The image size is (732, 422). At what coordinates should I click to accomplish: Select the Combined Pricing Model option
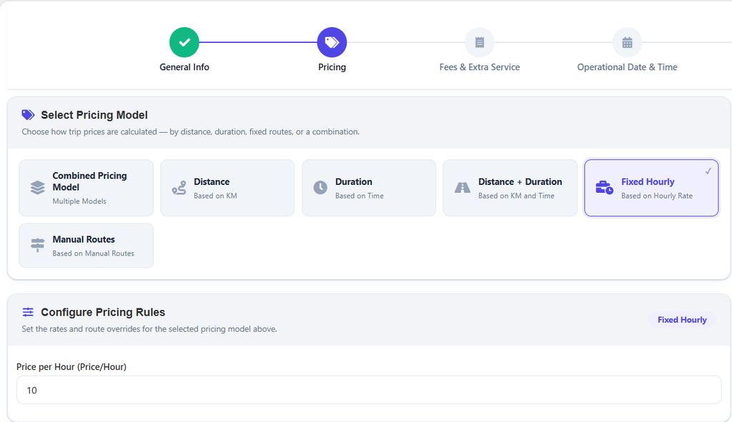click(x=86, y=188)
